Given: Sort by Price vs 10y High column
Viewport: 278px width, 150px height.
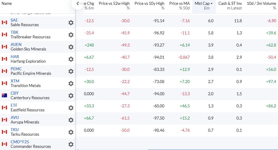Looking at the screenshot, I should 150,6.
